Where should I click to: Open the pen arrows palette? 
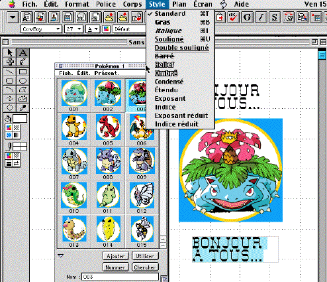coord(17,163)
